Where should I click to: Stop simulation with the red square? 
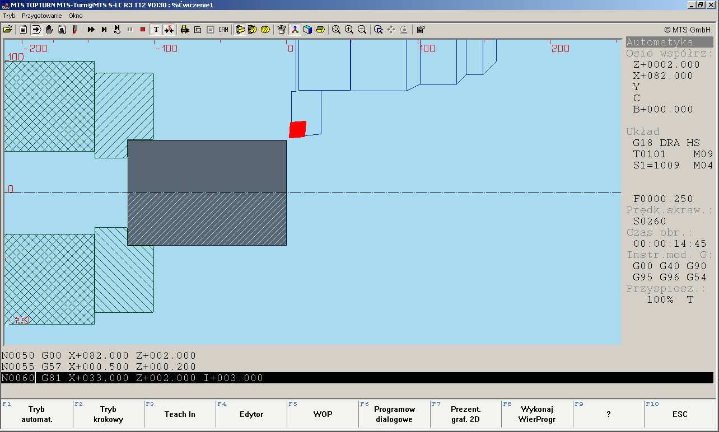click(143, 29)
